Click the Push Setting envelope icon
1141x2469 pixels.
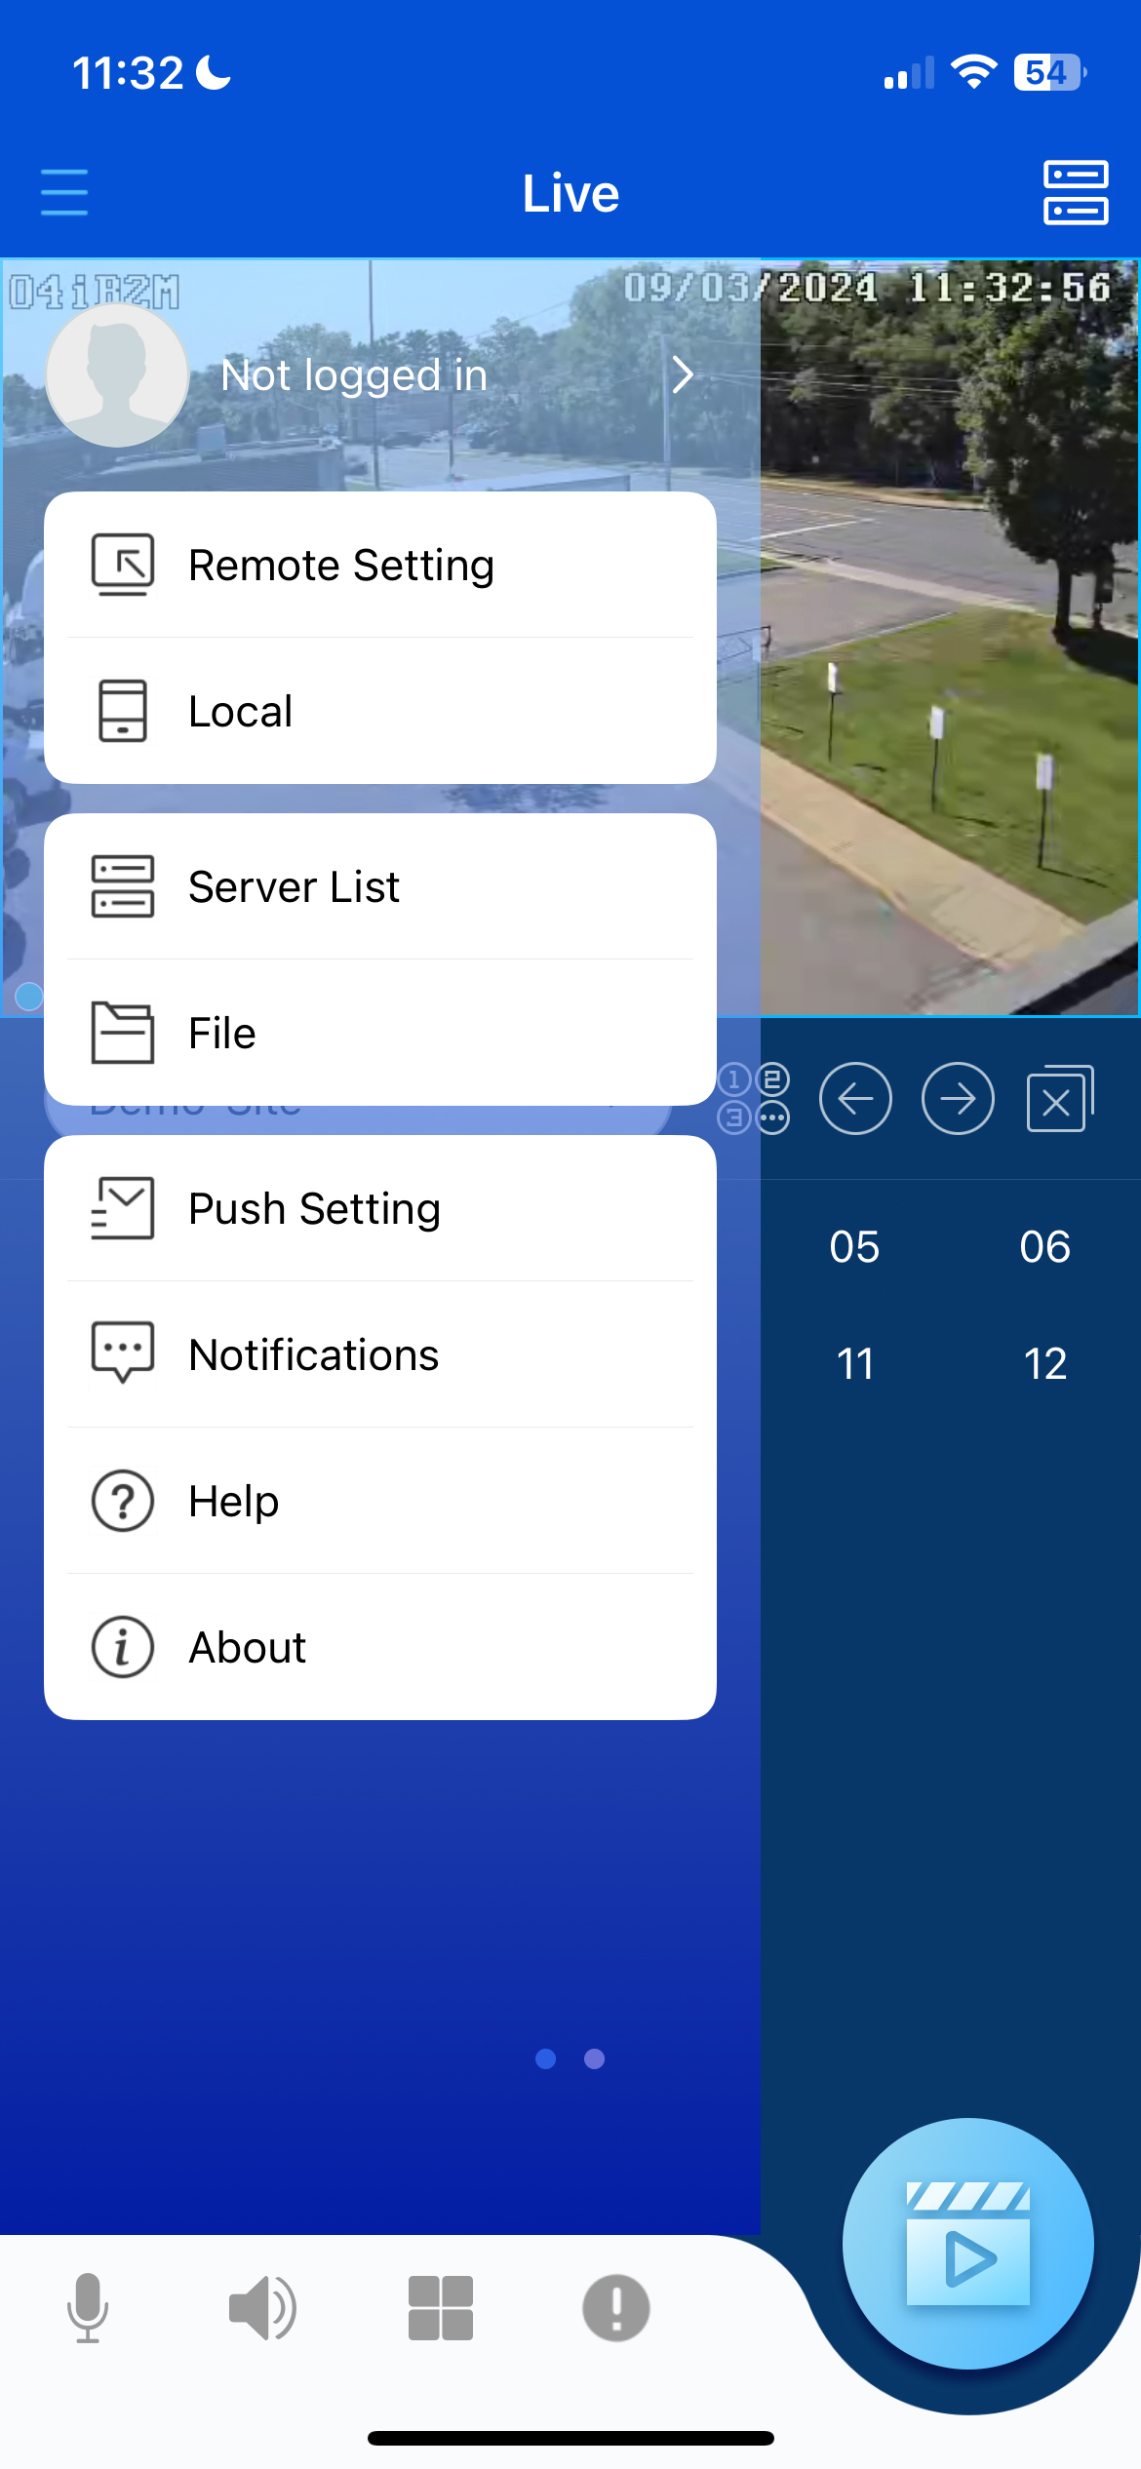(x=123, y=1208)
